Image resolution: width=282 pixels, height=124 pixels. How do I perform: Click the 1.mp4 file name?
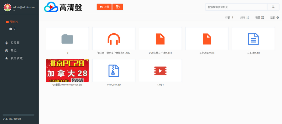tap(160, 85)
